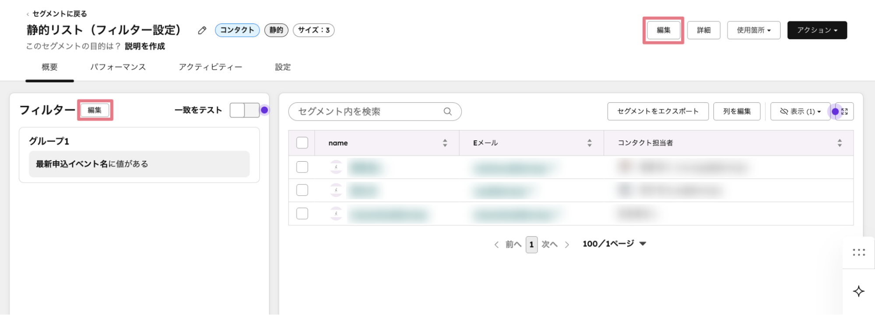Sort by name column arrows

[445, 143]
